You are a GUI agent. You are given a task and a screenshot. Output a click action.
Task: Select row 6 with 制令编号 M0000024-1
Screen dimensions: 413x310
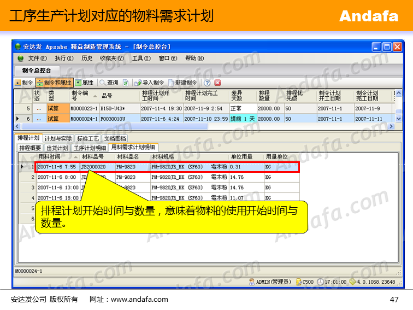[84, 119]
